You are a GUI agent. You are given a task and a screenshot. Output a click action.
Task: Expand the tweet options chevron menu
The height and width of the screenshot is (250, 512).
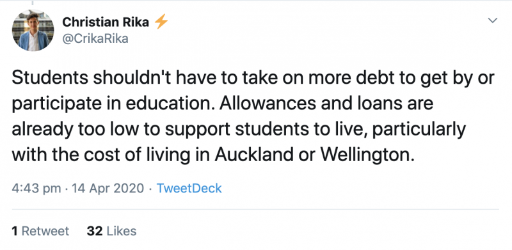[x=492, y=20]
